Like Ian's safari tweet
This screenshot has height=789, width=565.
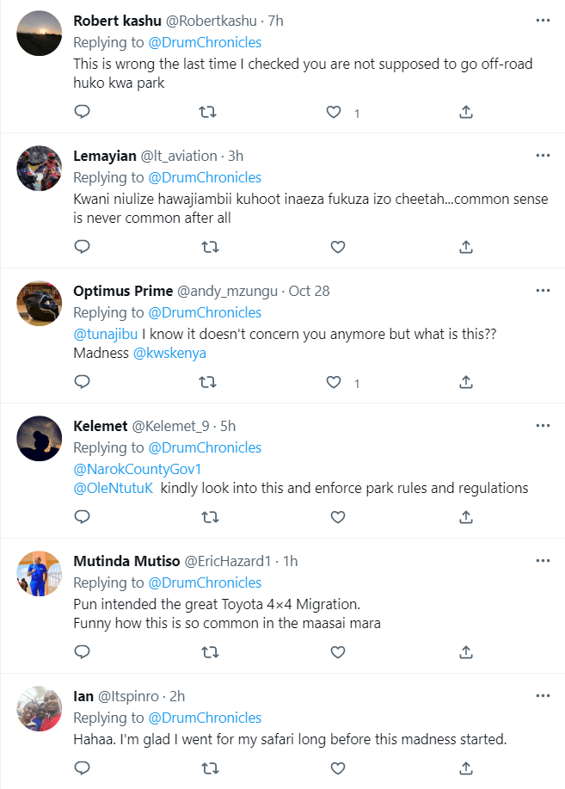pyautogui.click(x=338, y=767)
